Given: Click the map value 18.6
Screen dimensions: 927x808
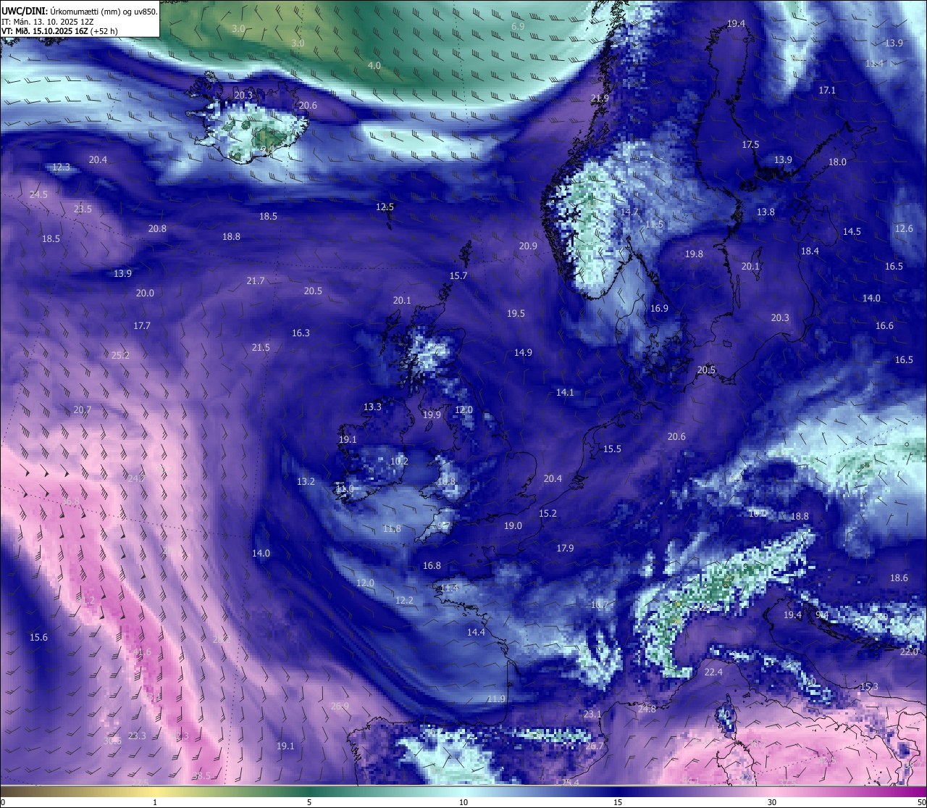Looking at the screenshot, I should click(x=899, y=578).
